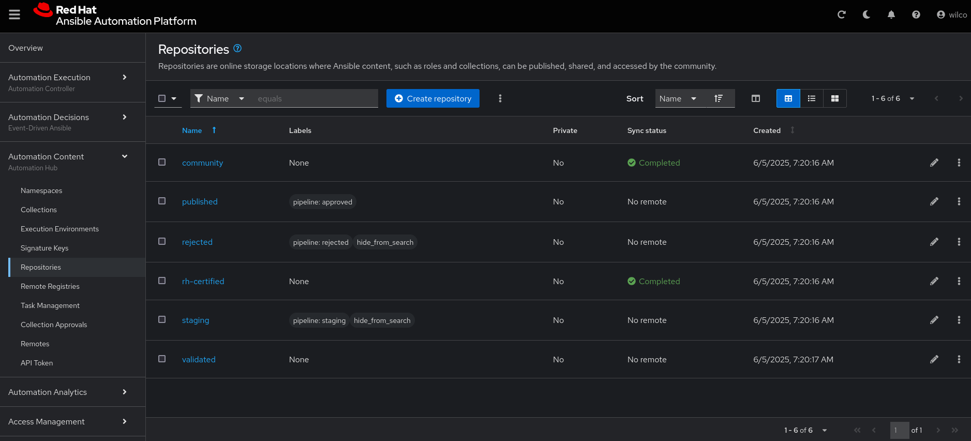The height and width of the screenshot is (441, 971).
Task: Collapse Automation Content section
Action: [72, 161]
